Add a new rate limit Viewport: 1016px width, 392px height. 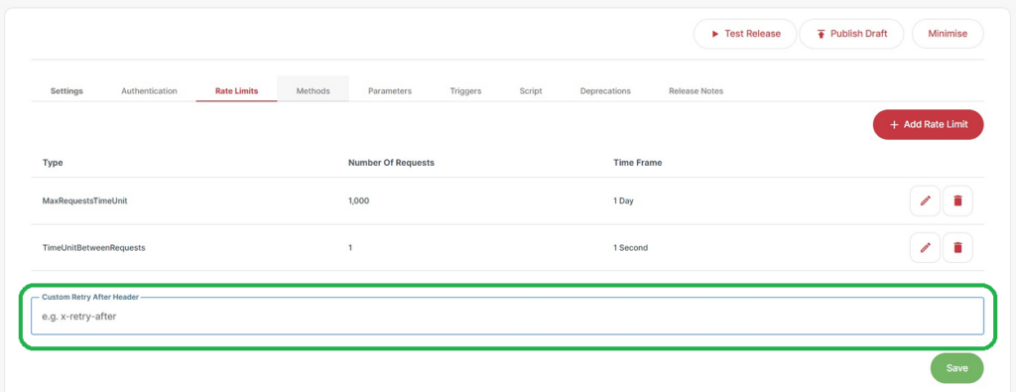929,124
